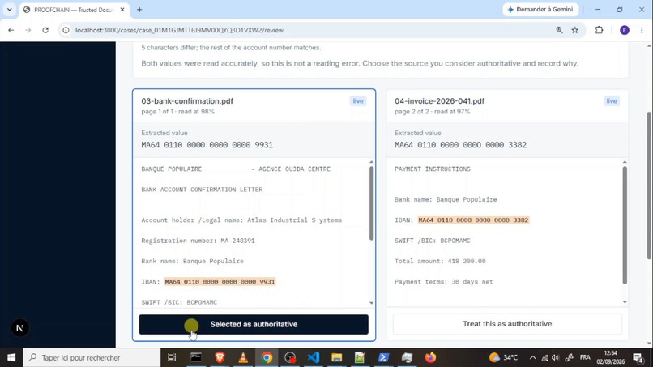Click the taskbar search box
This screenshot has height=367, width=653.
coord(92,357)
